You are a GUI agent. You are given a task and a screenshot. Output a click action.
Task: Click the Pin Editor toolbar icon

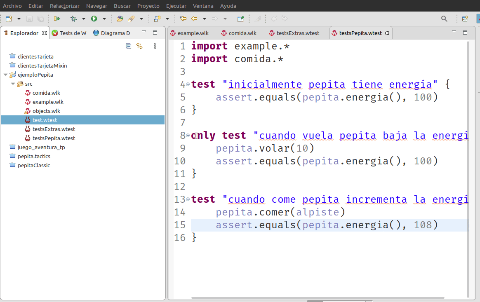(240, 19)
